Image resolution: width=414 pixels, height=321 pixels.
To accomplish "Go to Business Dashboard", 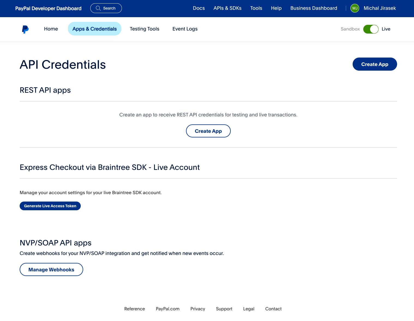I will tap(314, 8).
